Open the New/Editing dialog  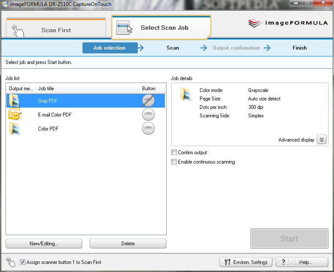tap(44, 244)
